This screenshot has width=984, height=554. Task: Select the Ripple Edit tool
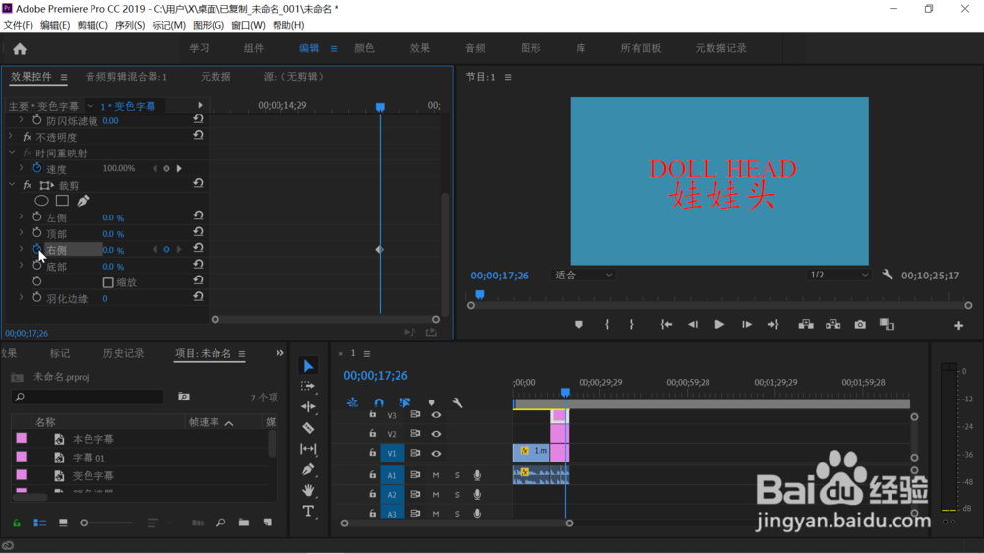click(308, 406)
